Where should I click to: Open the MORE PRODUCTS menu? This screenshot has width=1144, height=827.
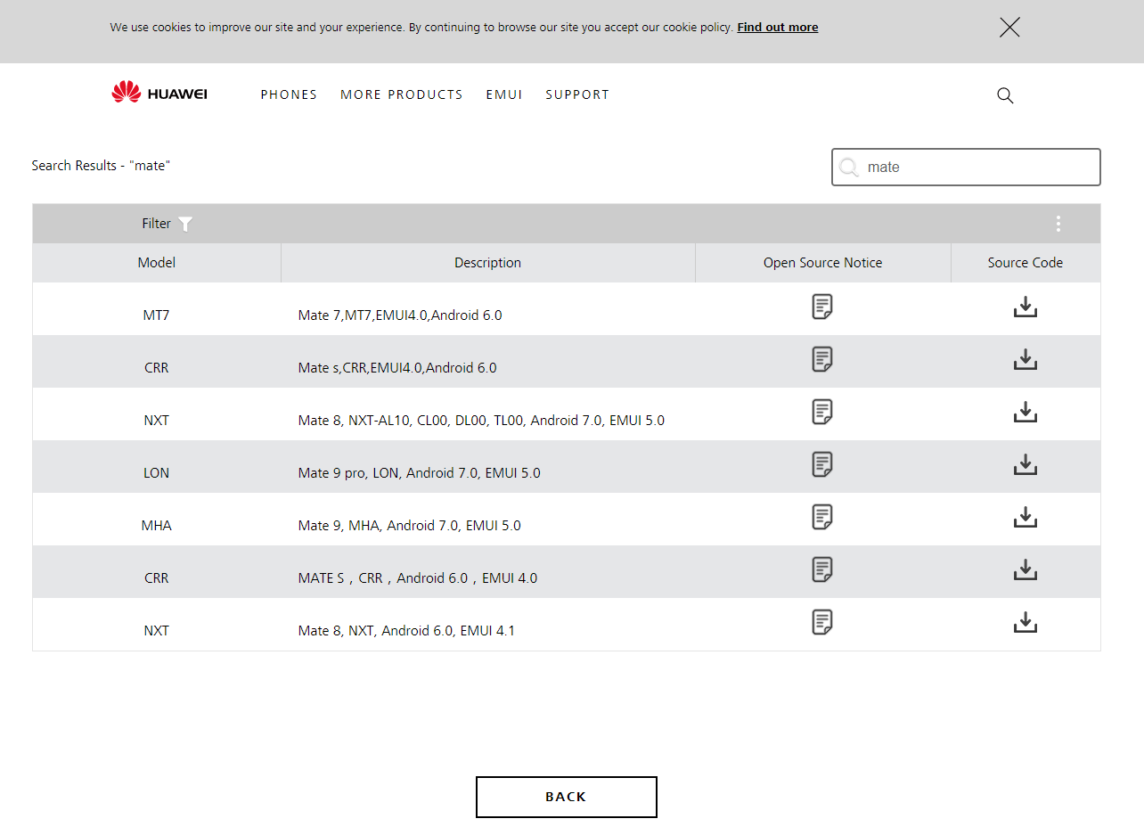point(402,94)
